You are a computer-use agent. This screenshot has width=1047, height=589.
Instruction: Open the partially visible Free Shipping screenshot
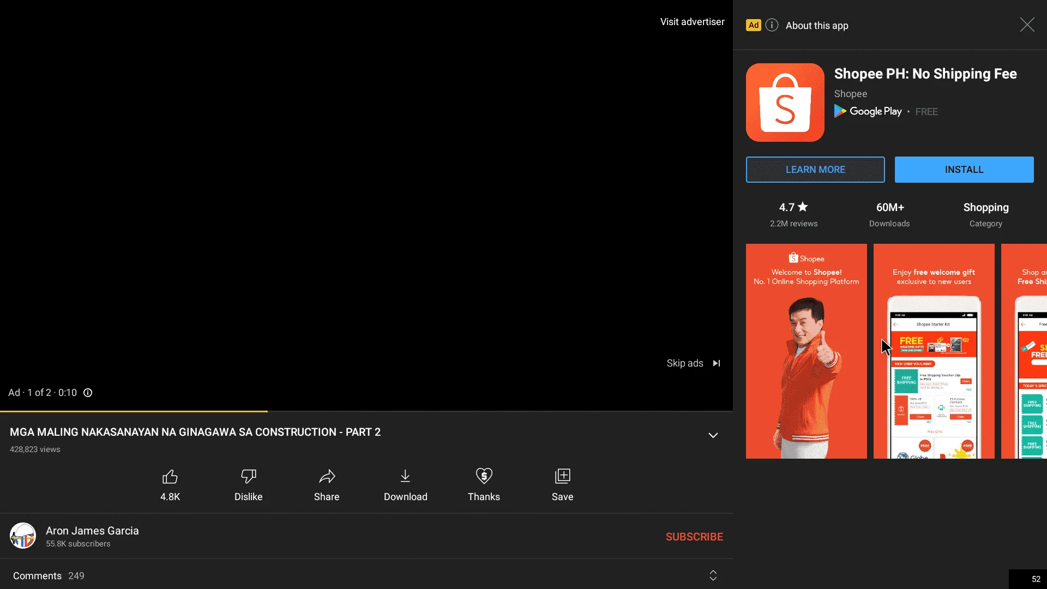pos(1024,351)
